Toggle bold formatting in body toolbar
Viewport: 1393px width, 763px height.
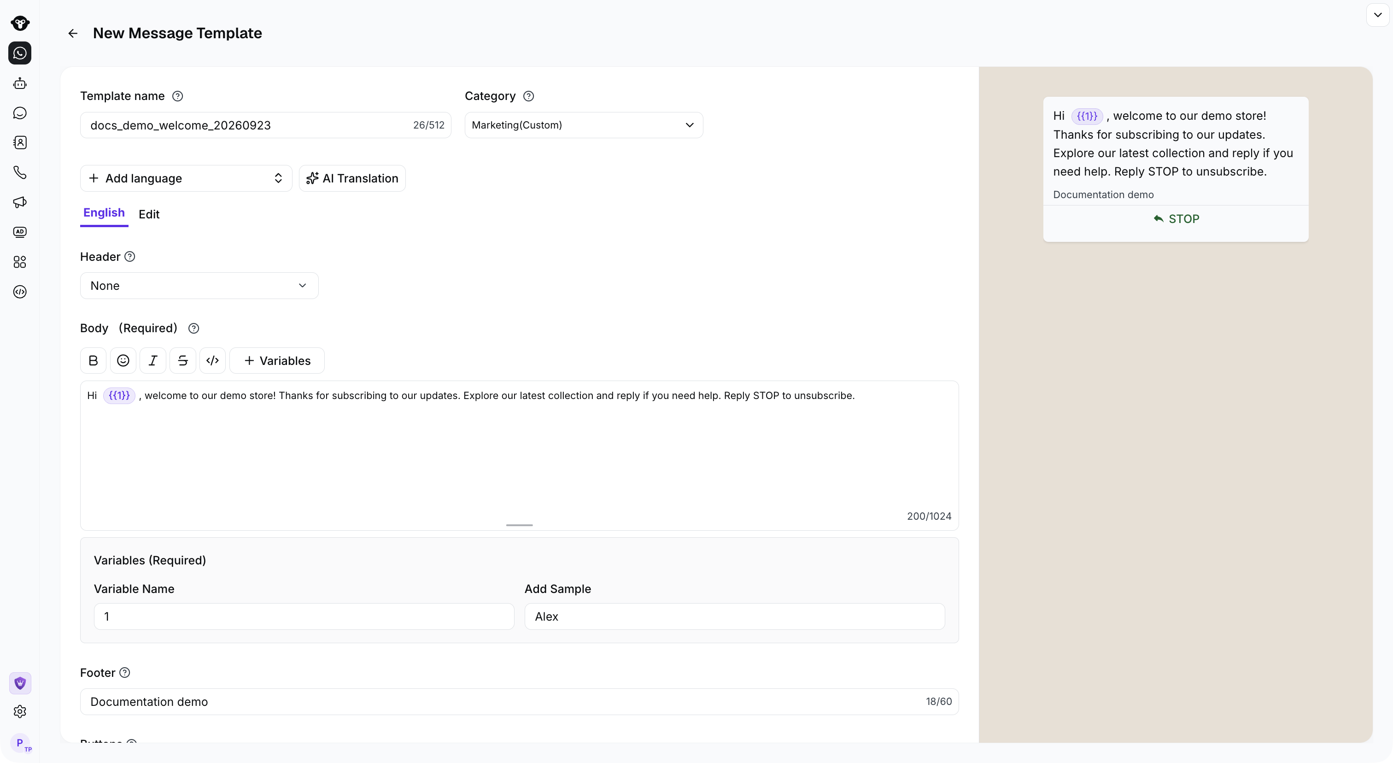(93, 361)
